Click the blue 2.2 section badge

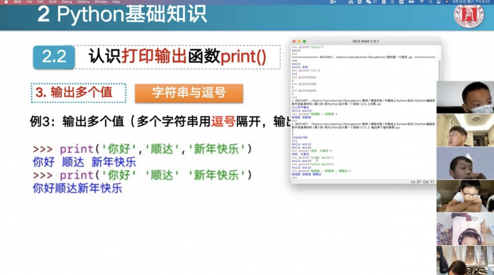(54, 56)
